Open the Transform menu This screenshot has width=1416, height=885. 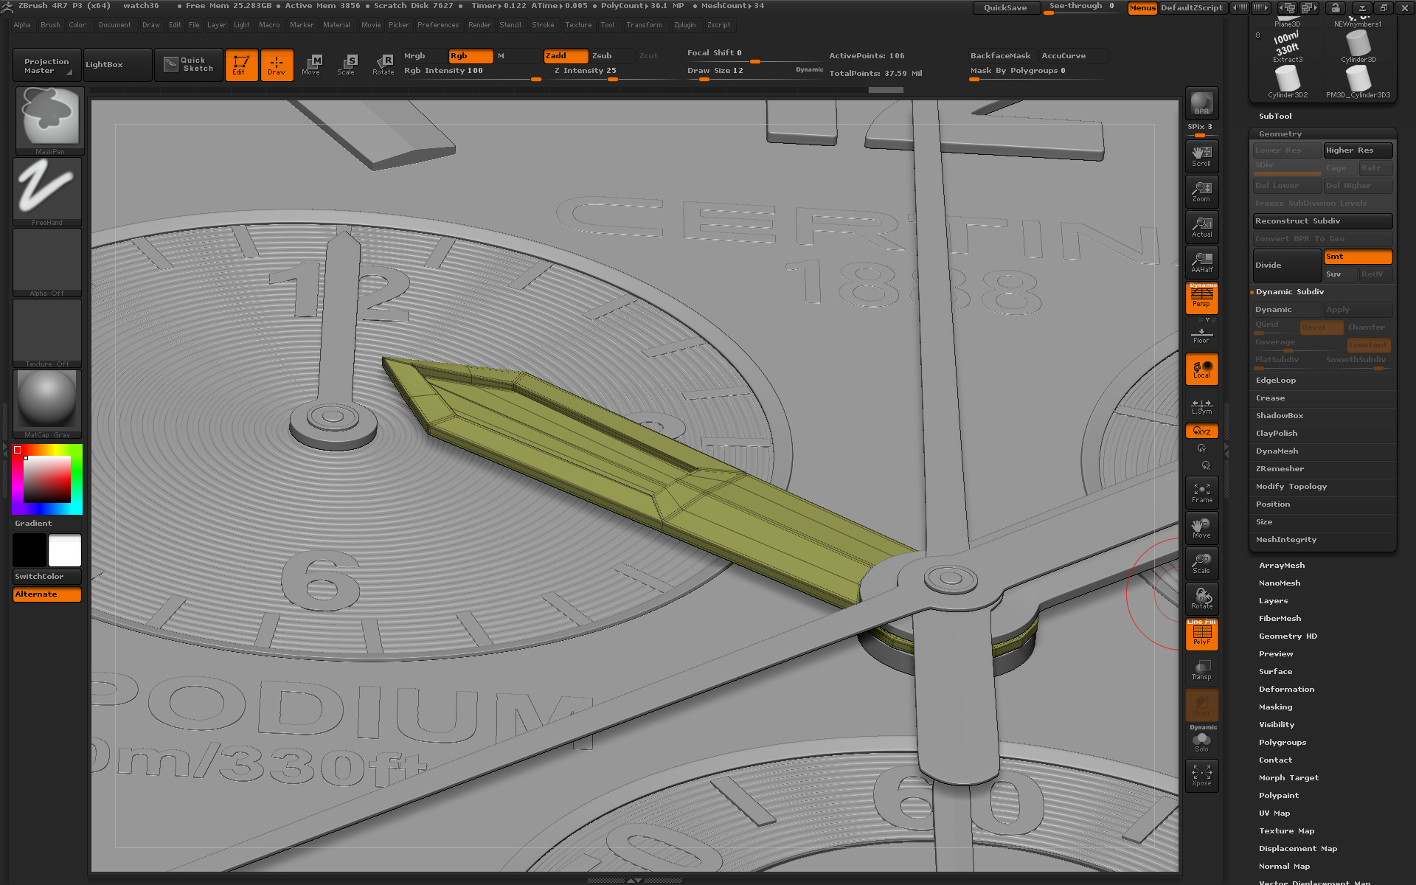pyautogui.click(x=645, y=25)
